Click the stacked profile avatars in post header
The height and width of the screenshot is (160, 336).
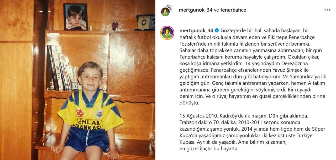166,10
